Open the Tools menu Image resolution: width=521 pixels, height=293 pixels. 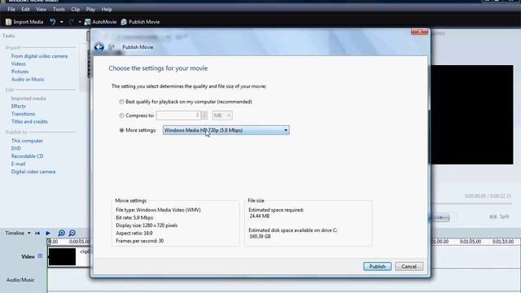click(x=59, y=9)
